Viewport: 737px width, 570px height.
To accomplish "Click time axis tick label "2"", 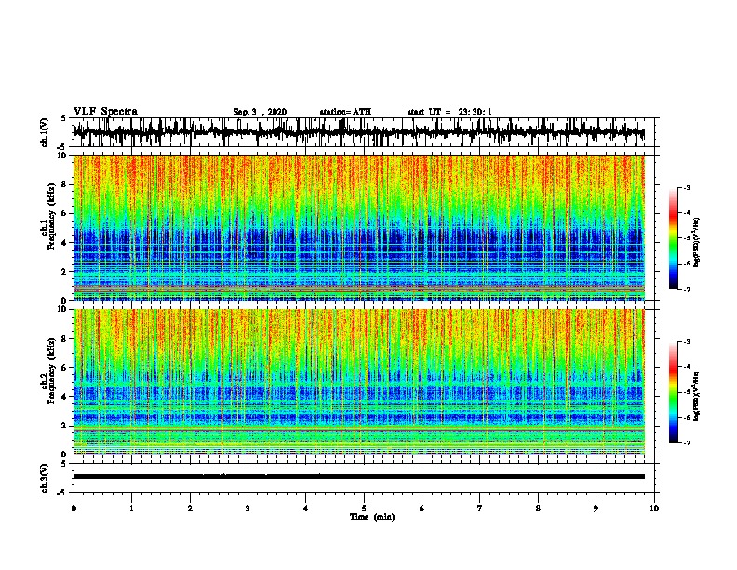I will [190, 509].
